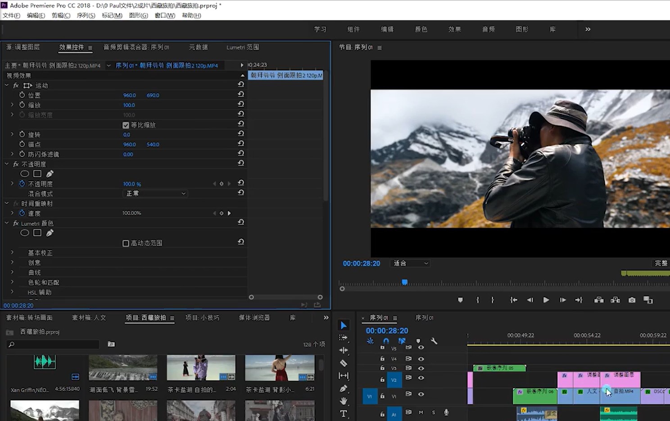Reset the Position parameter value
Image resolution: width=670 pixels, height=421 pixels.
click(241, 95)
